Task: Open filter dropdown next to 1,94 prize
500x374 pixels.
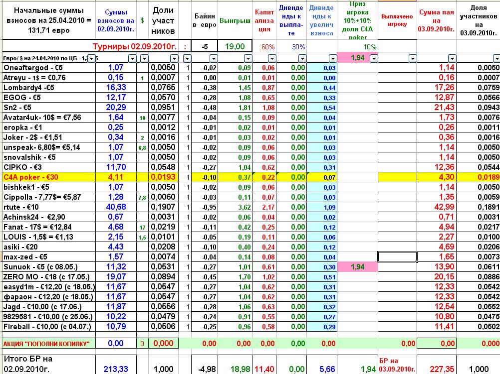Action: [x=374, y=59]
